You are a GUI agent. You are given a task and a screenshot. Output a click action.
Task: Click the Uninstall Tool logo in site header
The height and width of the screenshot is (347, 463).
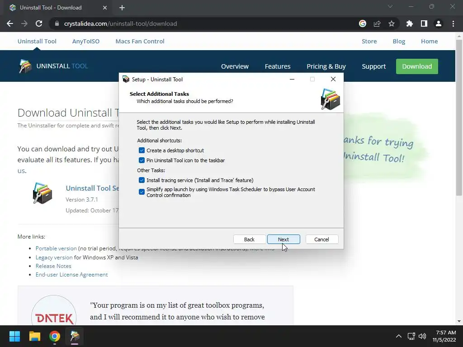pos(53,66)
